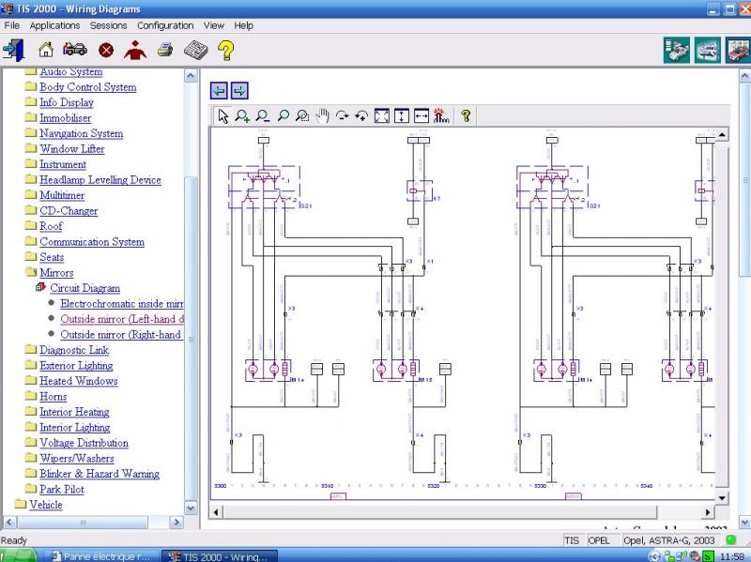The image size is (751, 562).
Task: Click the taskbar clock
Action: click(x=732, y=556)
